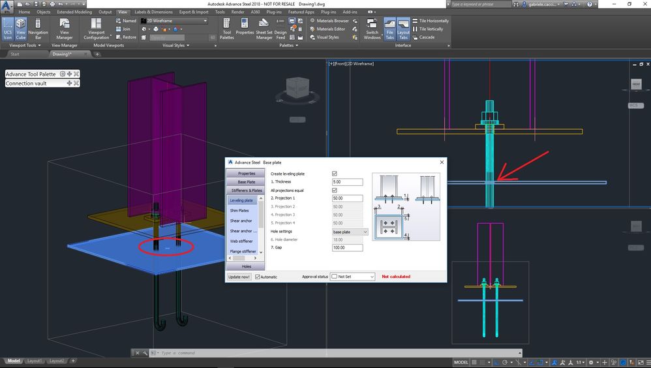Expand the Visual Styles panel

coord(175,45)
